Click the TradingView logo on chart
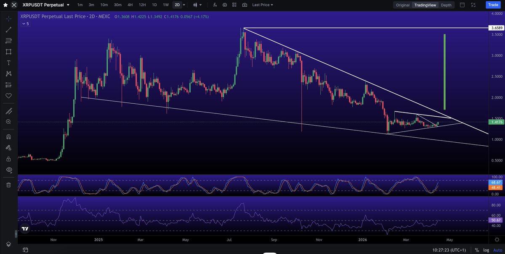Screen dimensions: 505x254 point(25,229)
